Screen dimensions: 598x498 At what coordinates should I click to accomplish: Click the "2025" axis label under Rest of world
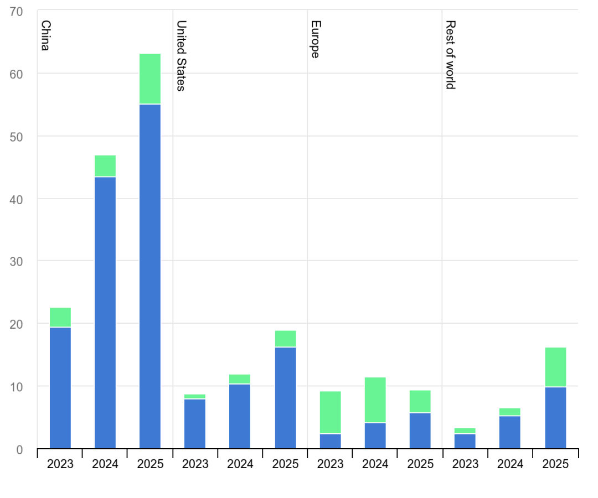[x=556, y=464]
